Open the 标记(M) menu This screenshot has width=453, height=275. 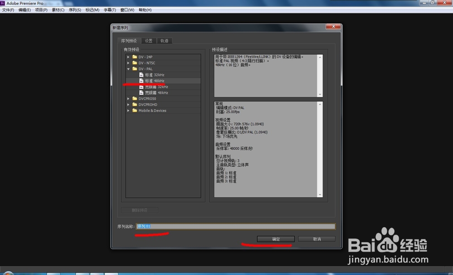(x=92, y=10)
